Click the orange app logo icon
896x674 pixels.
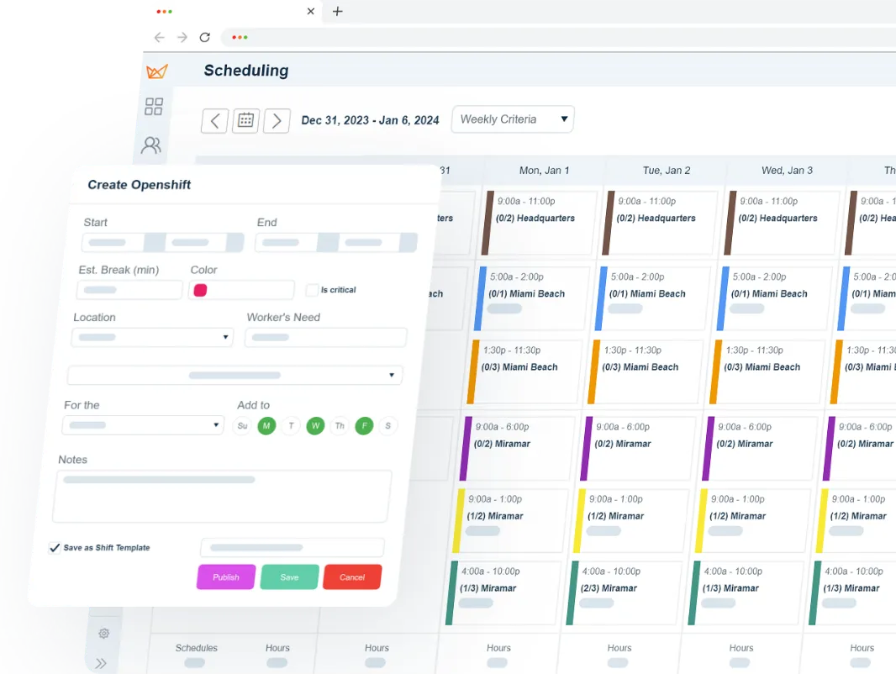(x=158, y=73)
